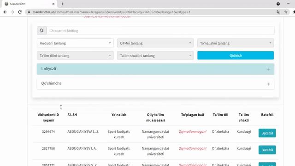
Task: Click the lock icon in address bar
Action: 29,12
